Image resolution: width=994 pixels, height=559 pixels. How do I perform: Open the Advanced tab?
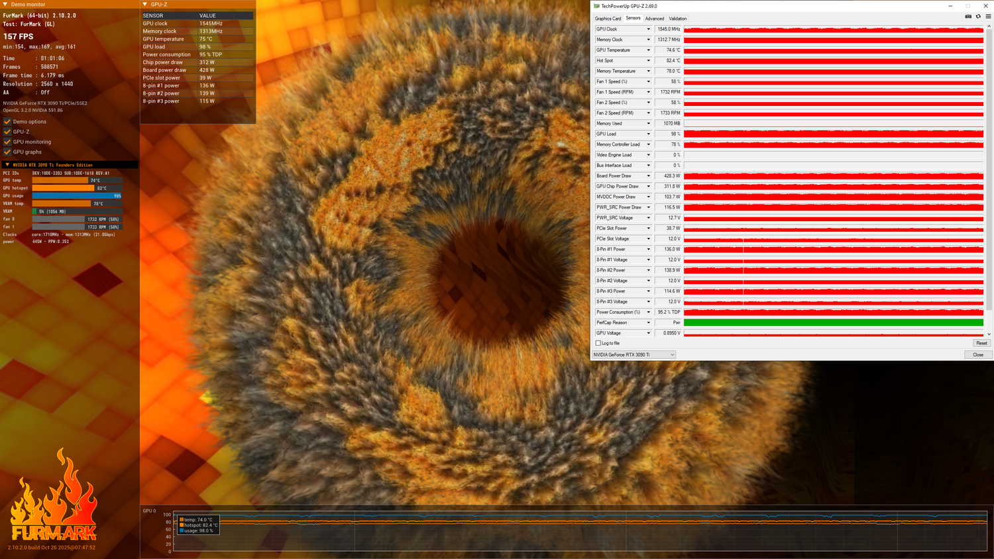(x=654, y=19)
